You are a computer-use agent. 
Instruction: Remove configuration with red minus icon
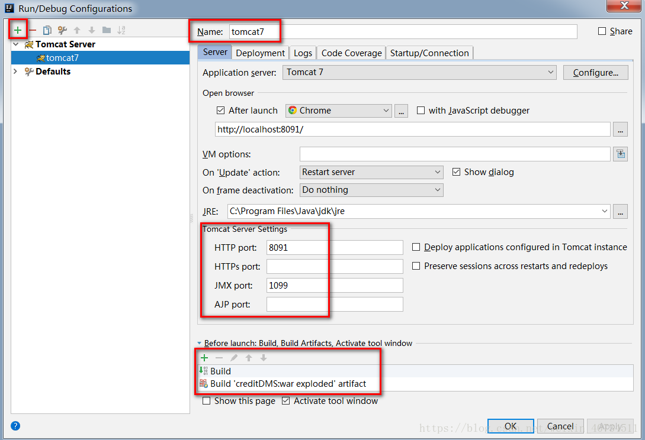pyautogui.click(x=33, y=30)
